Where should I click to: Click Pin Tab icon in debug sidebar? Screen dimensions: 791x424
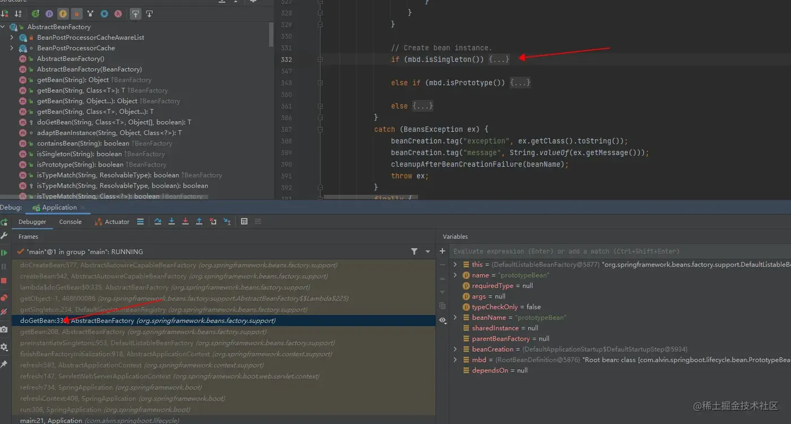[4, 365]
